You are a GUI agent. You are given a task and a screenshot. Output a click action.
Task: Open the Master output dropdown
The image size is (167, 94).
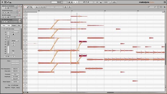(15, 41)
